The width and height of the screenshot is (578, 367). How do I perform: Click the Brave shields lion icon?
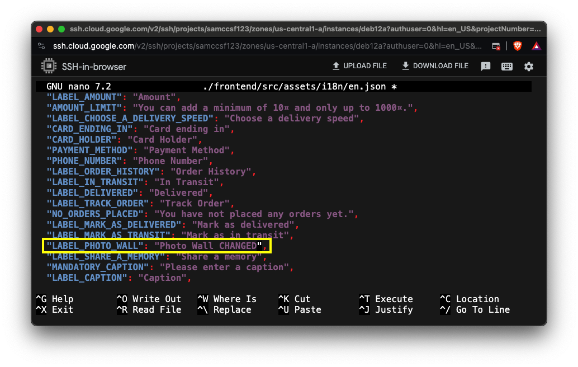(x=518, y=46)
